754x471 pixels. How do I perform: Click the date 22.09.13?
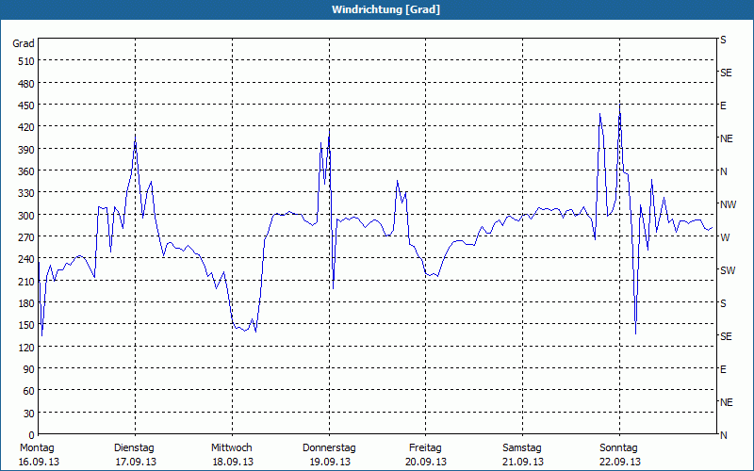(620, 462)
